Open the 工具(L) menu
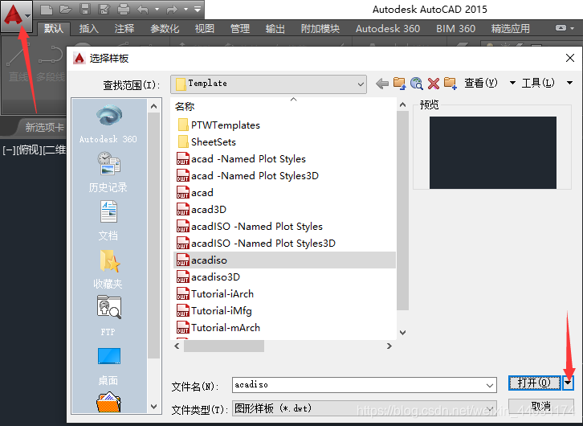The width and height of the screenshot is (583, 426). (x=538, y=83)
